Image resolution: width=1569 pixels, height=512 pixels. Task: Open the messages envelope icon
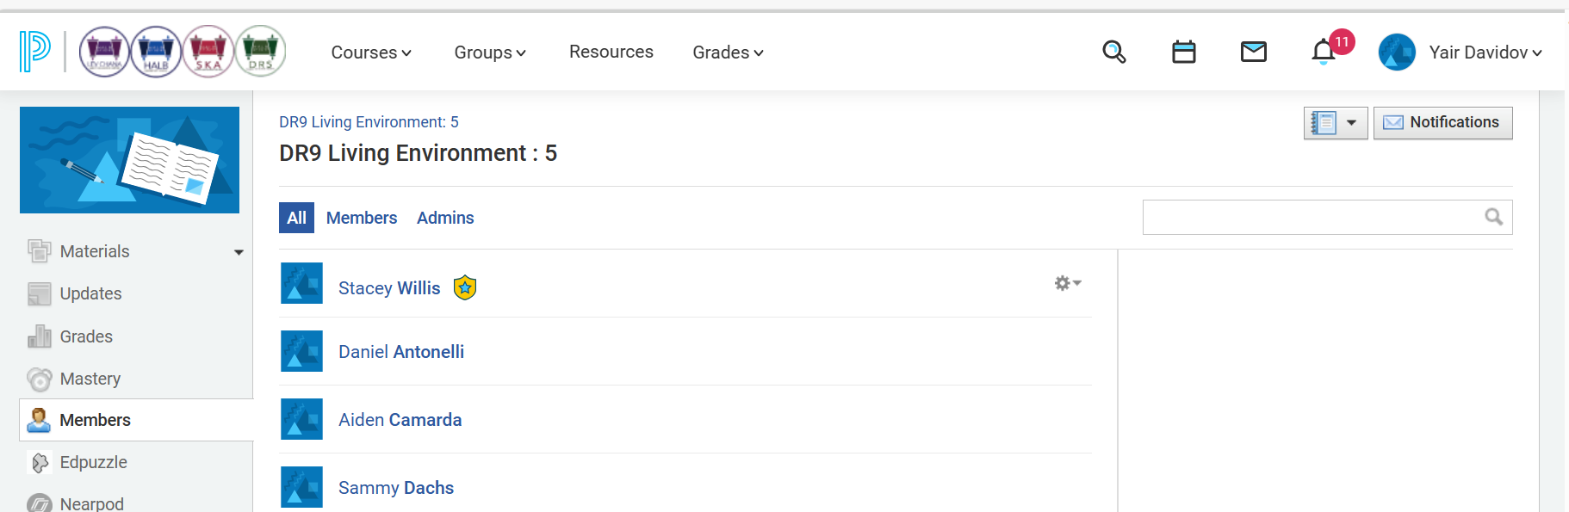pyautogui.click(x=1253, y=52)
